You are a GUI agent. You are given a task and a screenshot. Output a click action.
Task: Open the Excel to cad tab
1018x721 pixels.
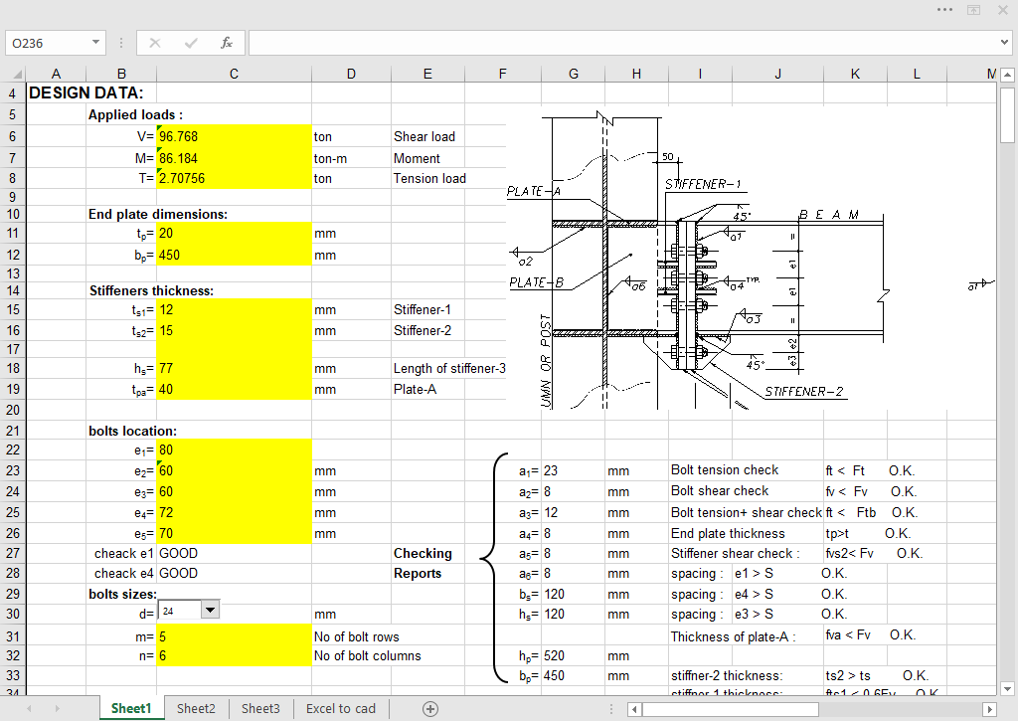(x=341, y=709)
